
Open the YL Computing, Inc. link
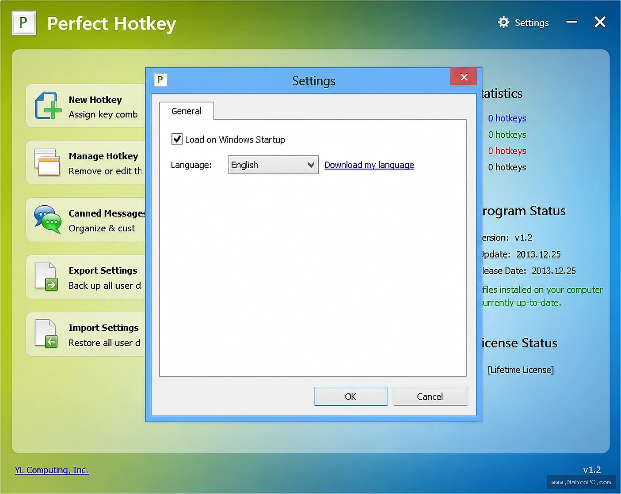point(52,470)
